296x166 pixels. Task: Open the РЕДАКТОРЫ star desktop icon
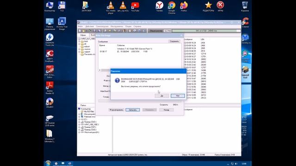pos(209,6)
